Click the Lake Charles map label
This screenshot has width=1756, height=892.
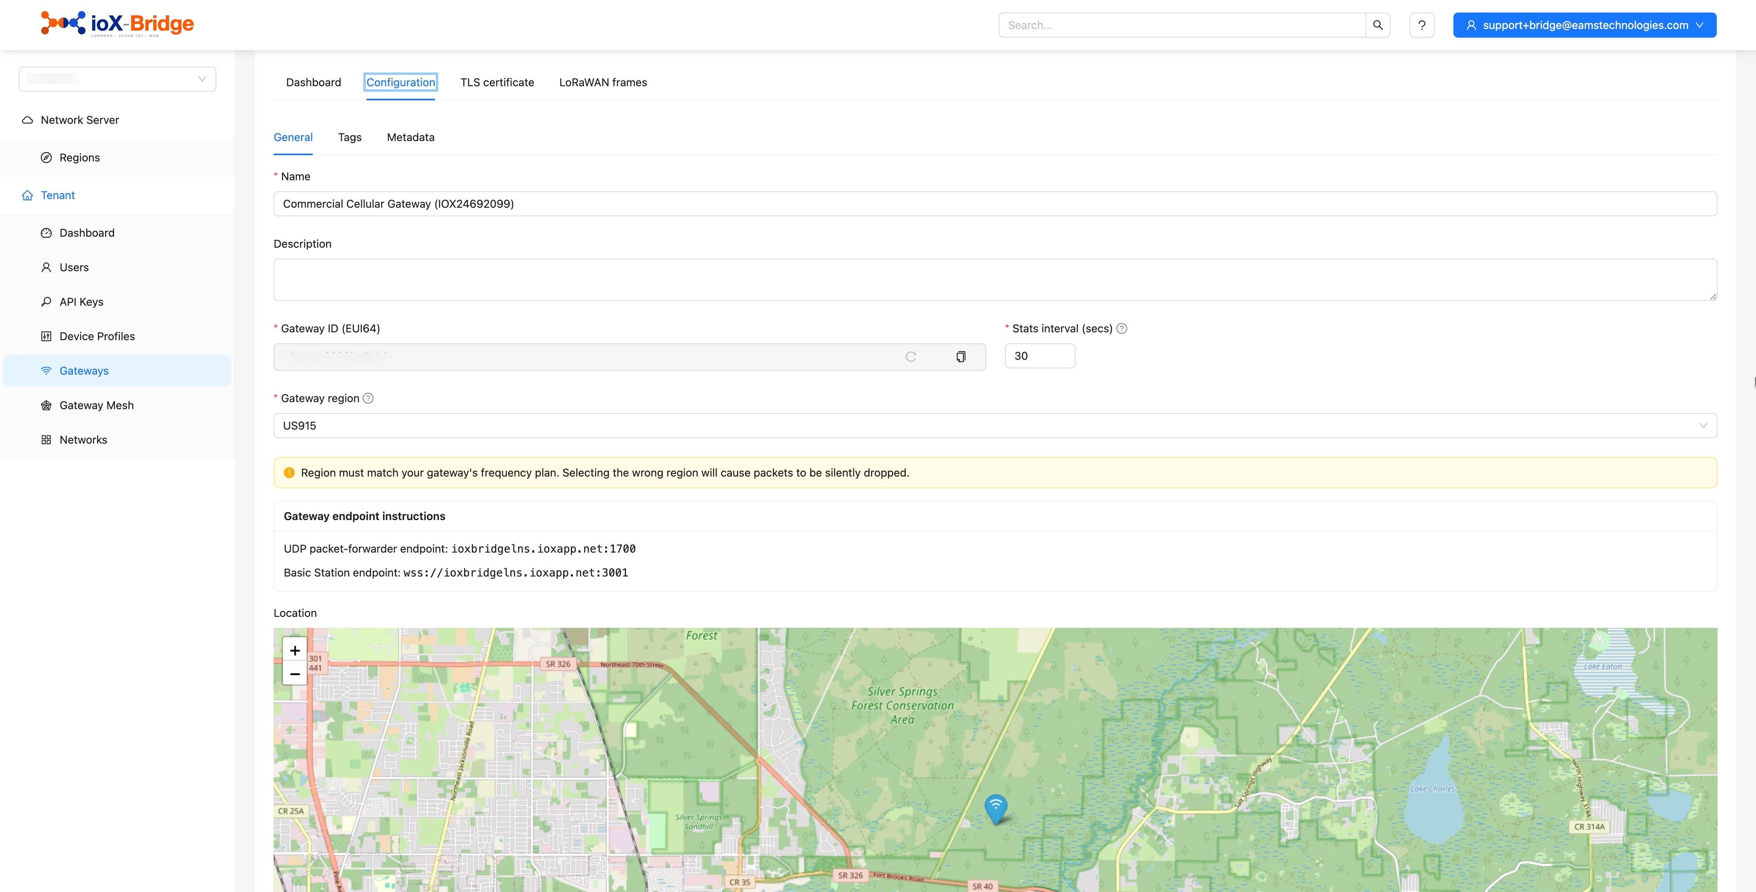[x=1432, y=789]
